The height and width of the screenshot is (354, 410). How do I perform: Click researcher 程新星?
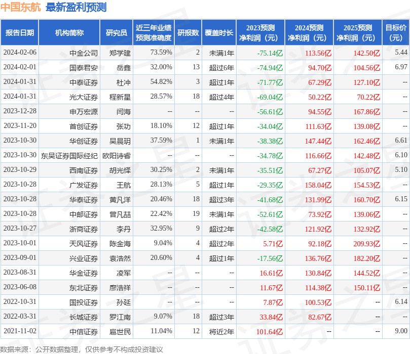[x=120, y=97]
